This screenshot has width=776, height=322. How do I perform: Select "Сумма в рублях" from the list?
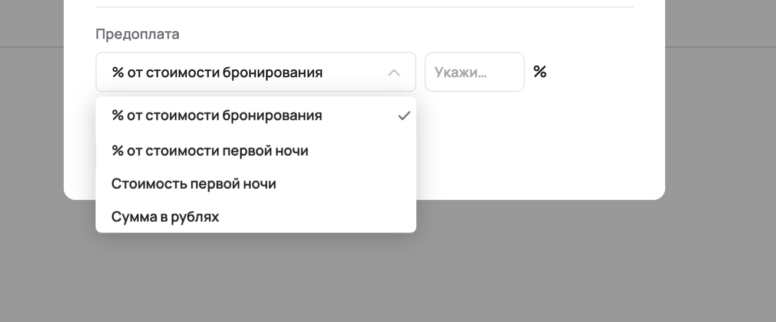point(165,217)
